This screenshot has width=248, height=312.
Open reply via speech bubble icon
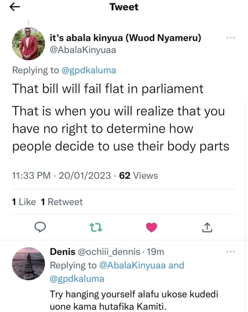pos(40,227)
